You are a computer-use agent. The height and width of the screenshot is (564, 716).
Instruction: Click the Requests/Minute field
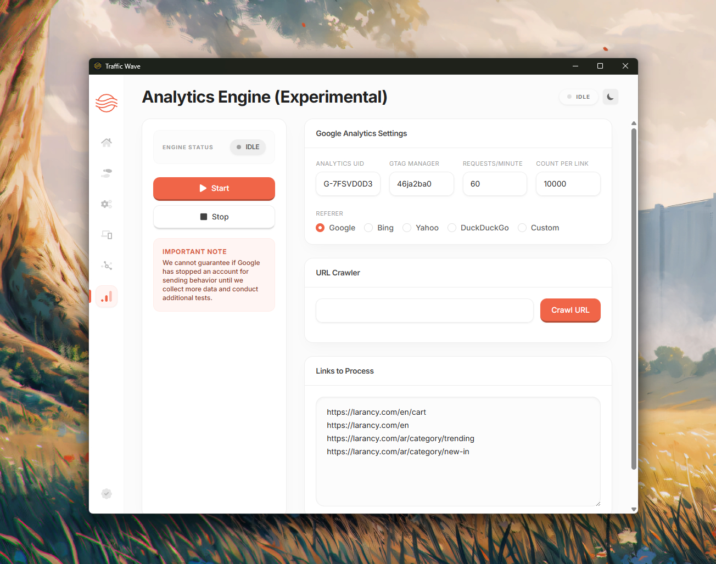[x=494, y=184]
